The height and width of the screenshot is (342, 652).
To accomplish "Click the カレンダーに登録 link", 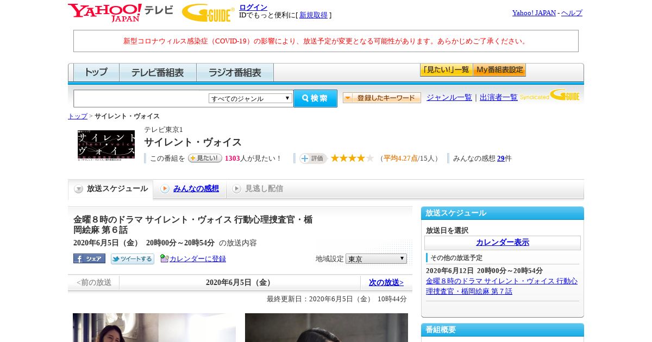I will [x=198, y=259].
